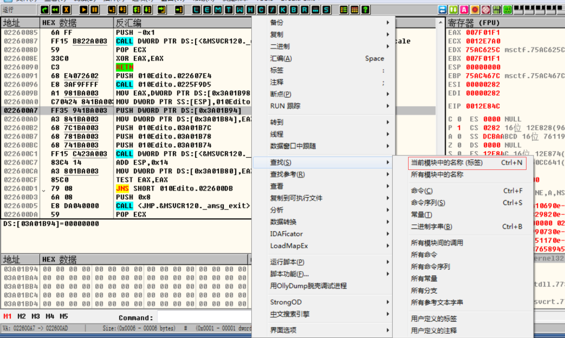
Task: Pause execution with the pause icon
Action: point(94,9)
